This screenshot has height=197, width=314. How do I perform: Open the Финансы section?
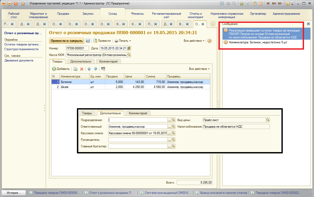tap(137, 14)
